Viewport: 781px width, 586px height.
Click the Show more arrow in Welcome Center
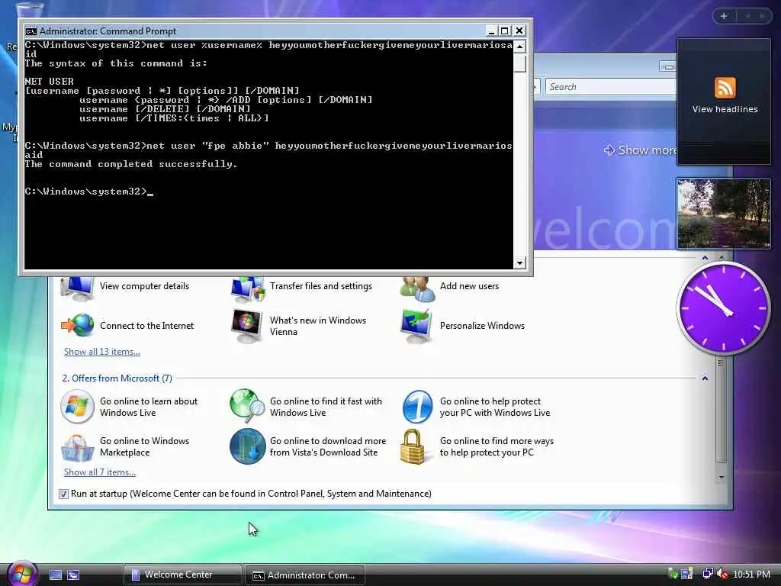click(609, 150)
